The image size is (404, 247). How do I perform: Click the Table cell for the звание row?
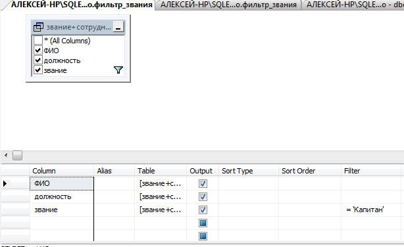[x=161, y=210]
